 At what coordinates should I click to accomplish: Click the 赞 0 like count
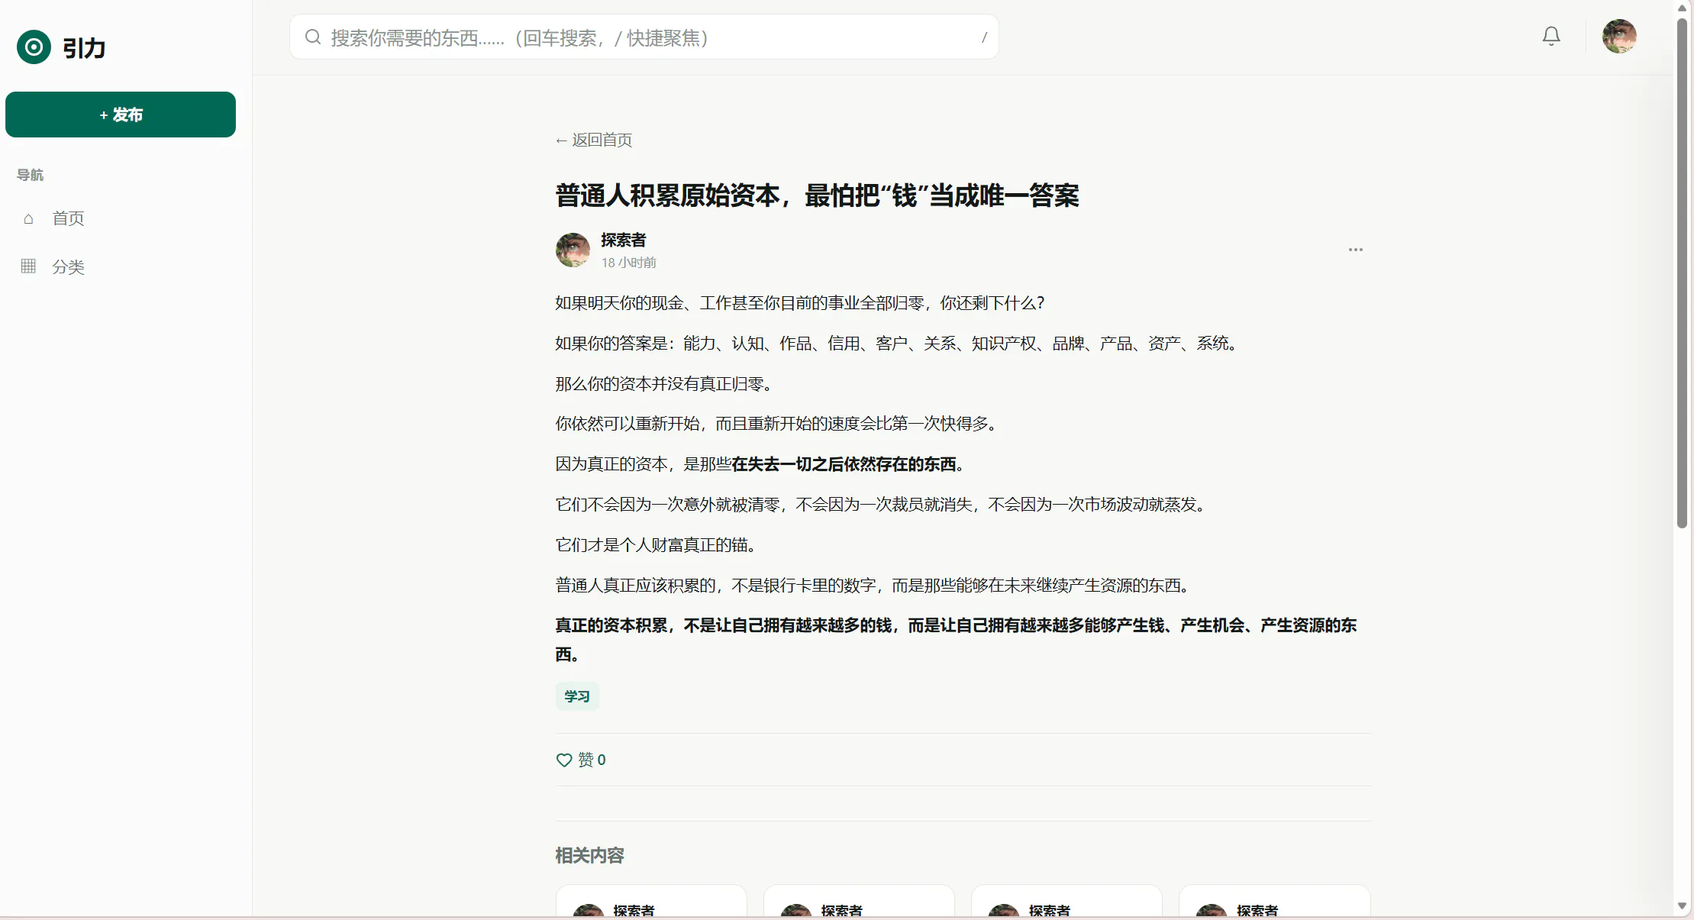pyautogui.click(x=592, y=760)
